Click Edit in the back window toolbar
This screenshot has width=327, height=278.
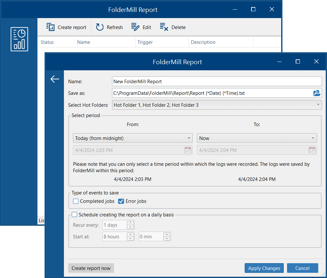coord(141,27)
